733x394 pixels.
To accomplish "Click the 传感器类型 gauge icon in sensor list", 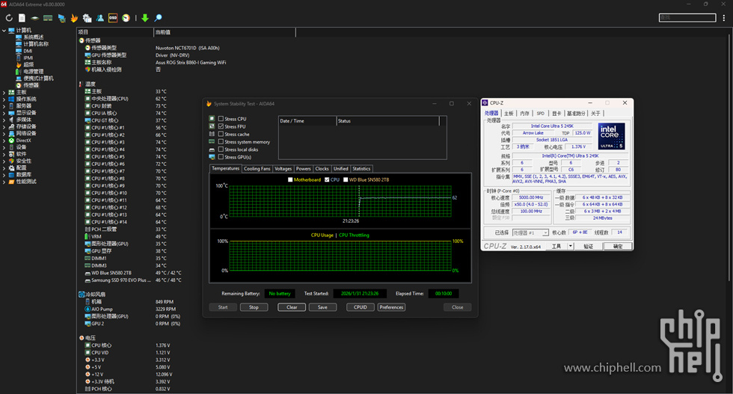I will coord(88,48).
